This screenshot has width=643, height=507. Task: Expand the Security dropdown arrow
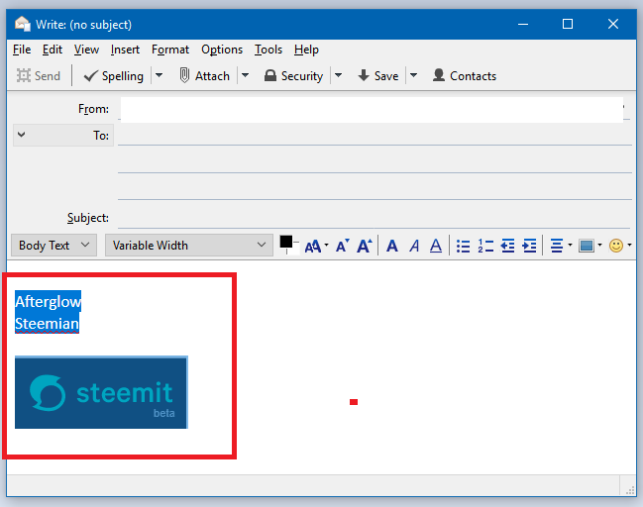(338, 76)
